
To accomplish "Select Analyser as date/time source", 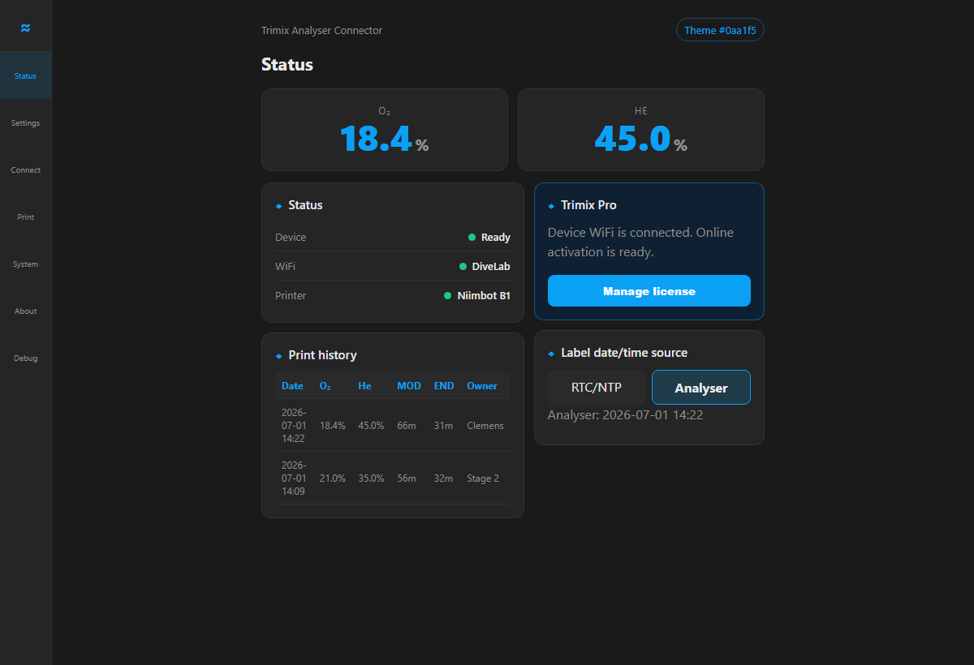I will pos(701,388).
